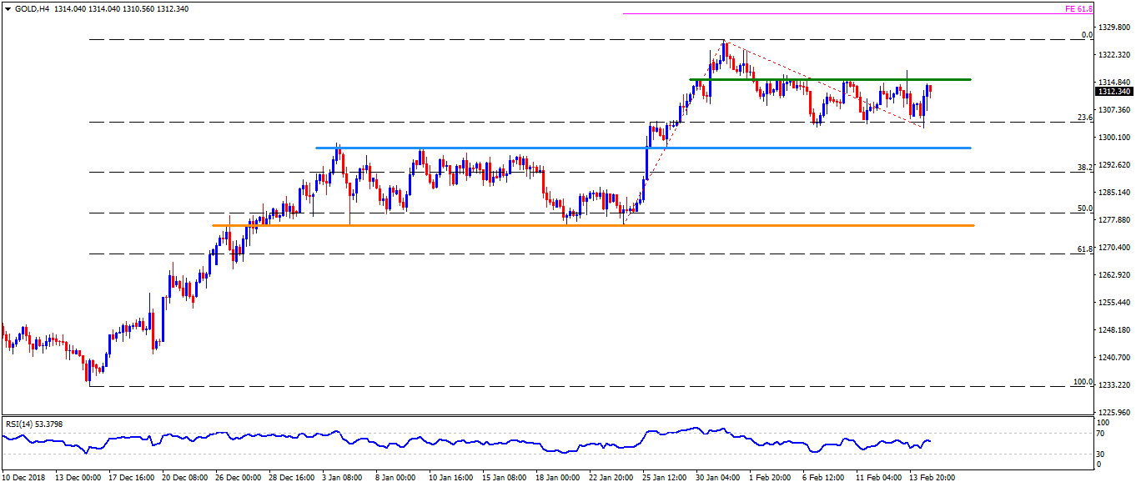1136x487 pixels.
Task: Click the 50.0 Fibonacci level label
Action: pos(1085,208)
